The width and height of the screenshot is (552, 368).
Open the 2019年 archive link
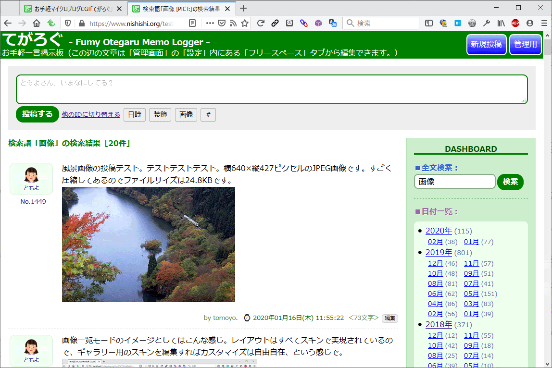coord(439,252)
